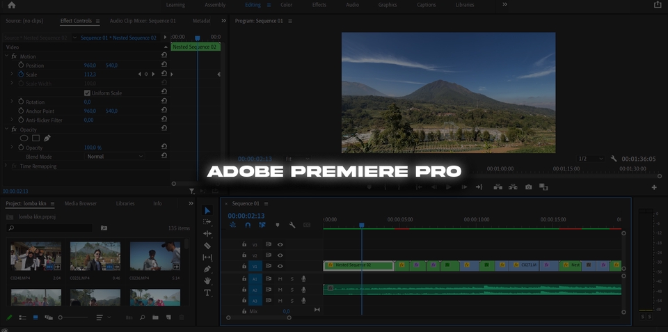The width and height of the screenshot is (668, 332).
Task: Open the Info panel tab
Action: coord(158,203)
